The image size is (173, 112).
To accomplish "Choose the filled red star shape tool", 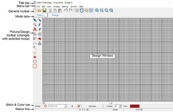I will tap(35, 57).
